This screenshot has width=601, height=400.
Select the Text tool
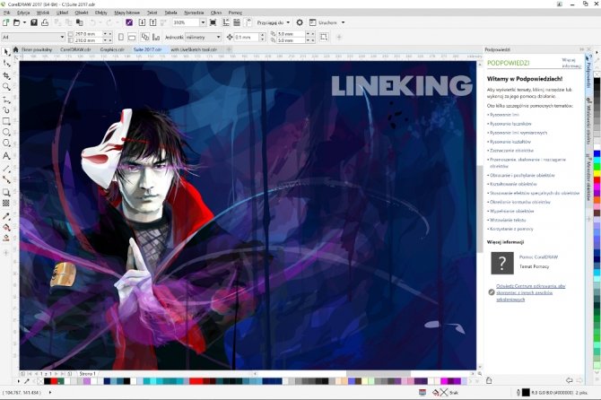pos(6,156)
